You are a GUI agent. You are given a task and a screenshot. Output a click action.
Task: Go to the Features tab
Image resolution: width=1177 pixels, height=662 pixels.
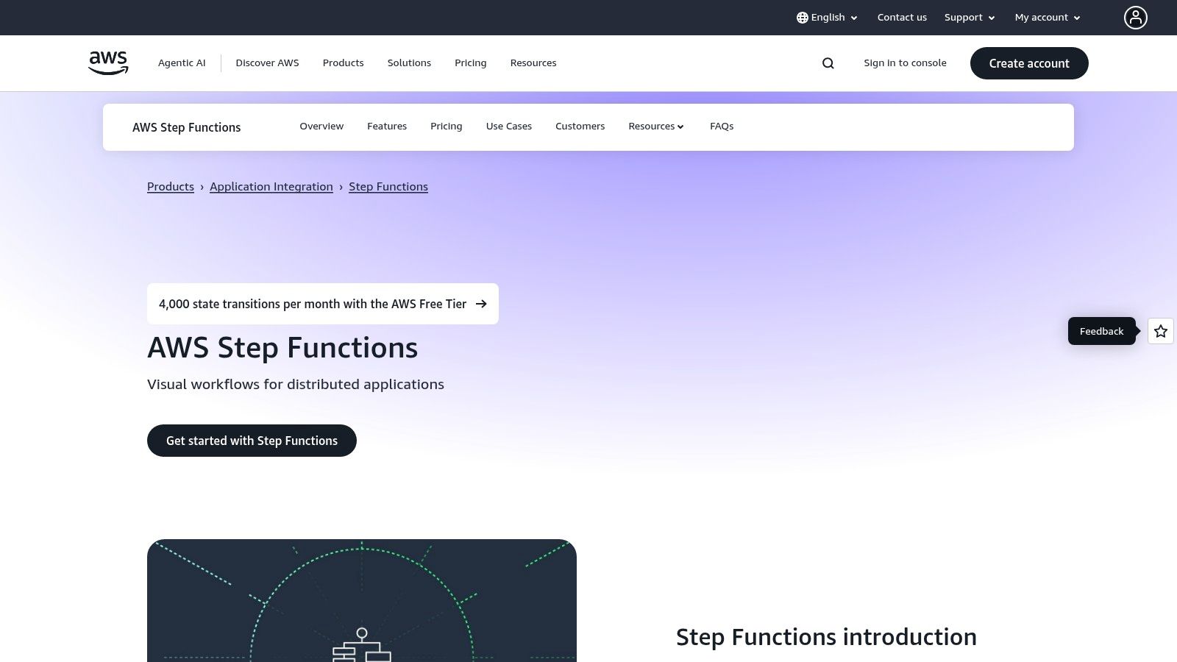pyautogui.click(x=387, y=127)
